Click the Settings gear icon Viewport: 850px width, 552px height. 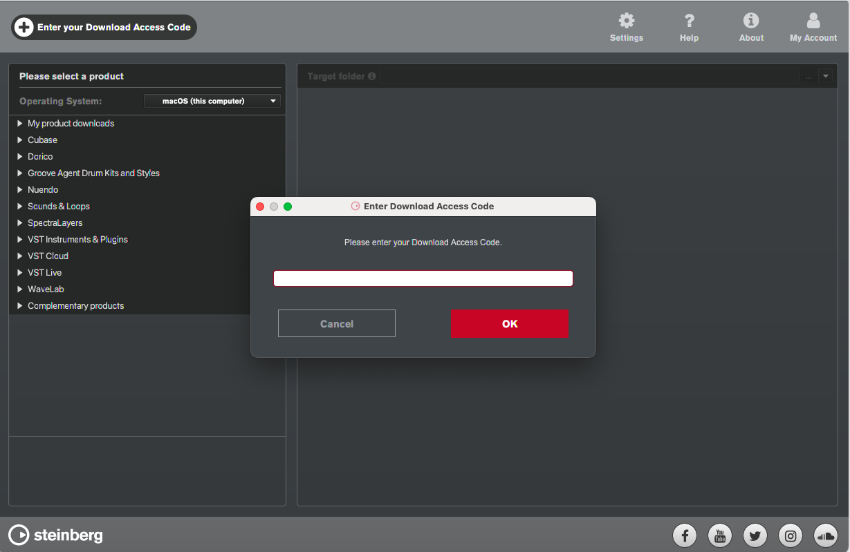click(626, 21)
